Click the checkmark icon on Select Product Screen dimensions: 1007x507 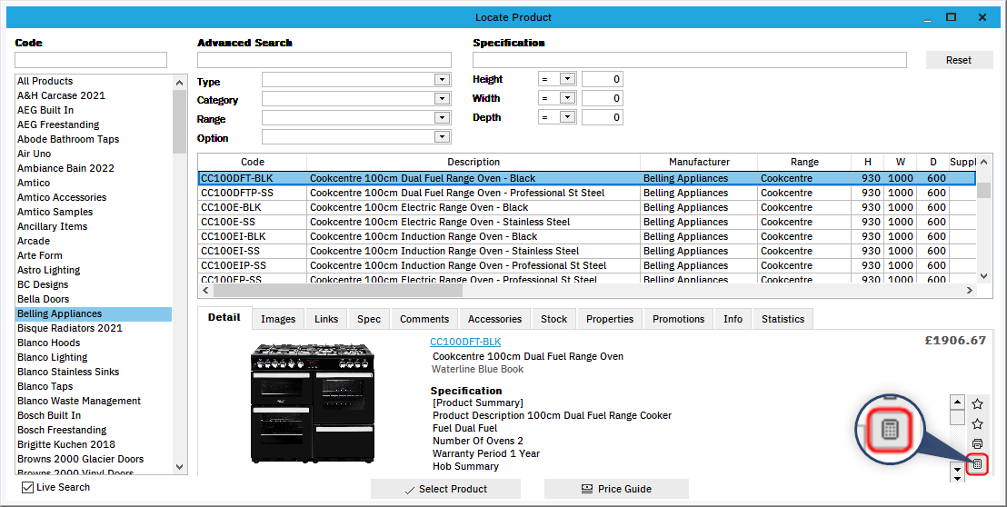click(x=410, y=490)
